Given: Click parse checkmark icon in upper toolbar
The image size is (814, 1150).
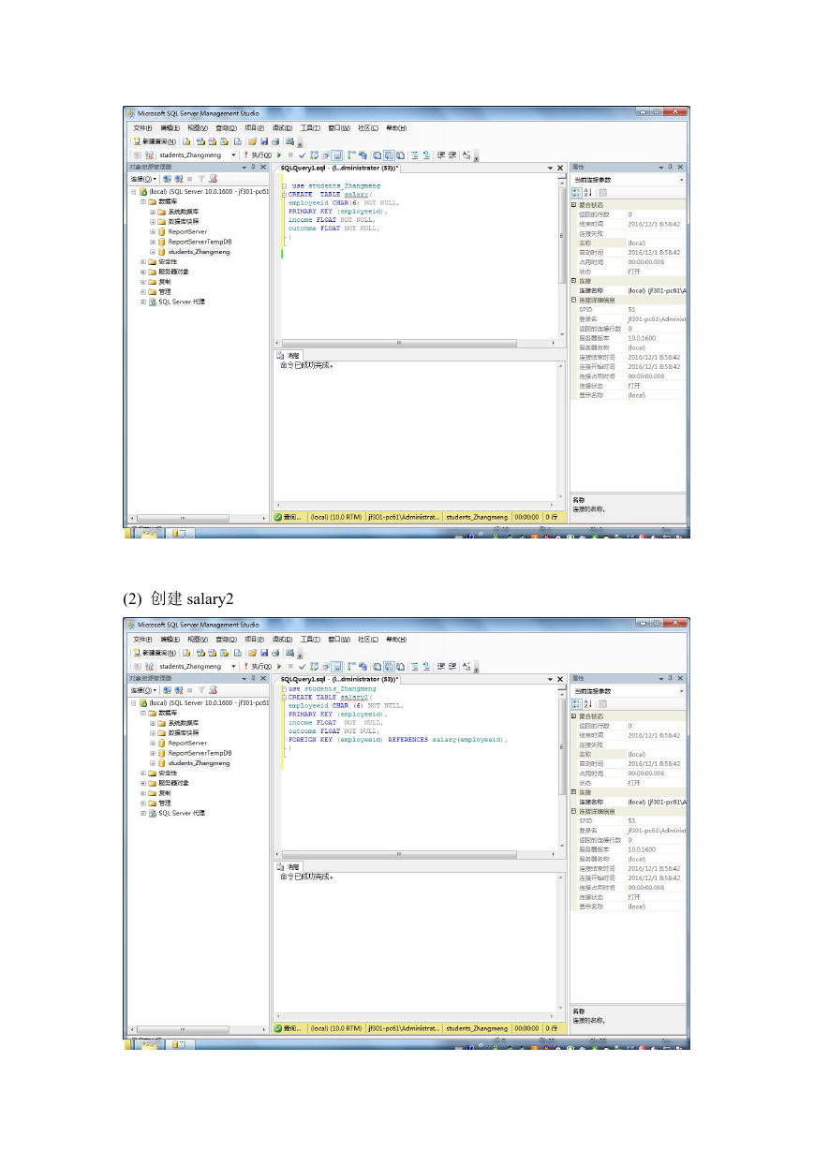Looking at the screenshot, I should [302, 155].
